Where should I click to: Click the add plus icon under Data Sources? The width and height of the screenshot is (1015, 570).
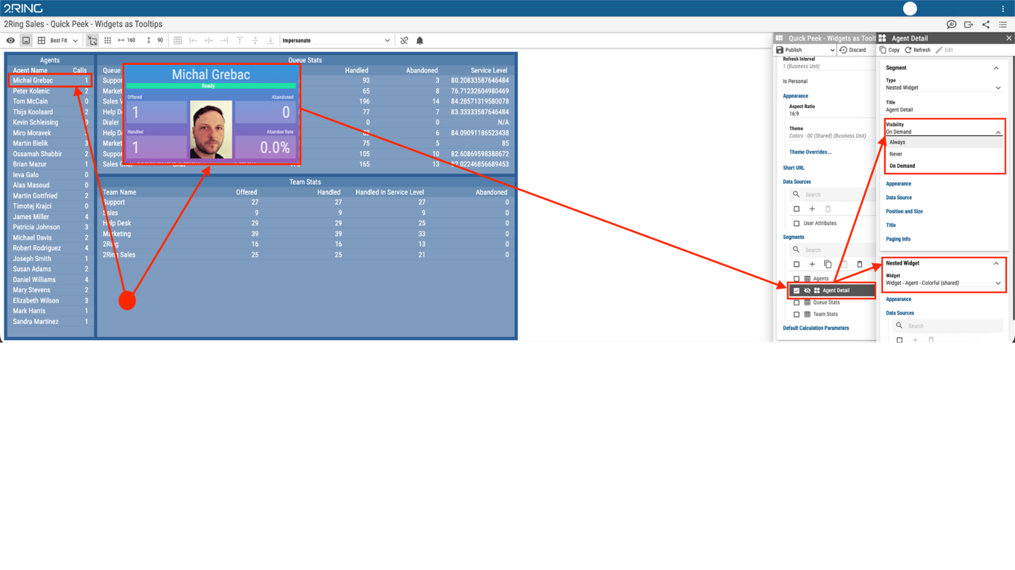[812, 210]
